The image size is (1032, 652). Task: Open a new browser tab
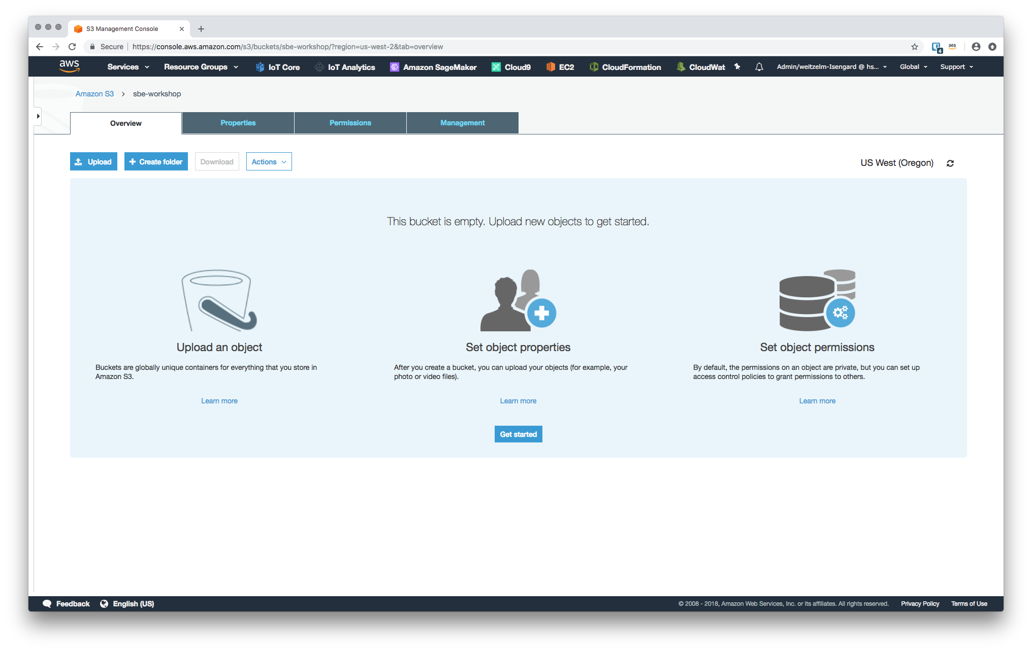click(201, 29)
